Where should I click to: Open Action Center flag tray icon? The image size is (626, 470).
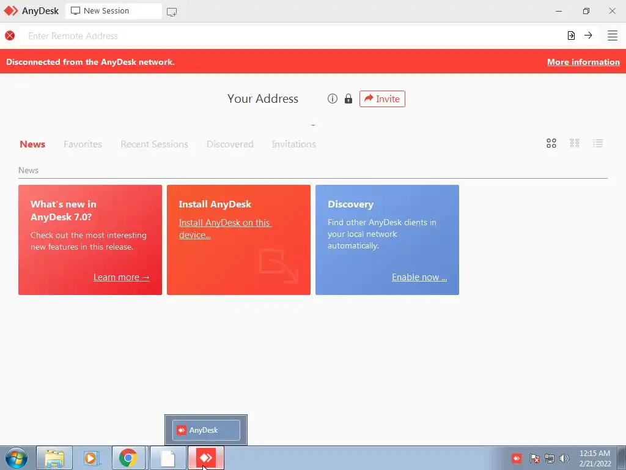pos(534,458)
